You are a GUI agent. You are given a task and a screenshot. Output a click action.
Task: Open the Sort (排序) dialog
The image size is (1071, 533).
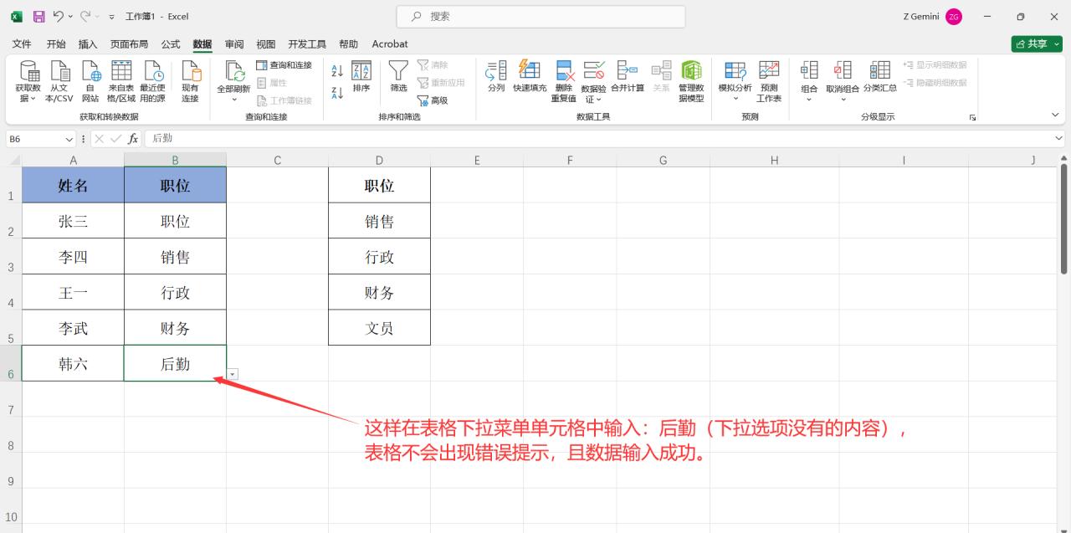point(361,77)
